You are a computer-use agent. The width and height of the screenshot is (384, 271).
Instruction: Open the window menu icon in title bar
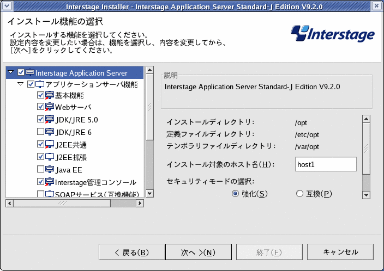[x=7, y=6]
